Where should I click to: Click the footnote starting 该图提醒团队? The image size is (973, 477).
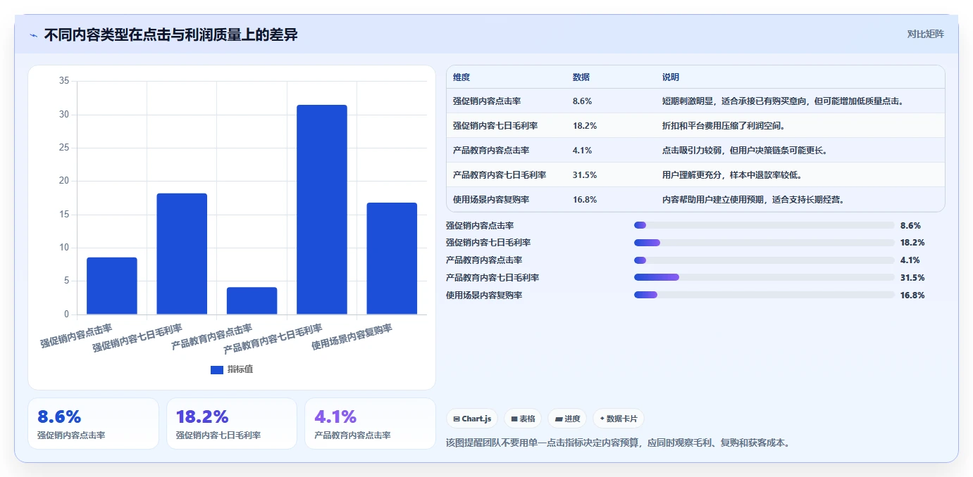pyautogui.click(x=618, y=443)
